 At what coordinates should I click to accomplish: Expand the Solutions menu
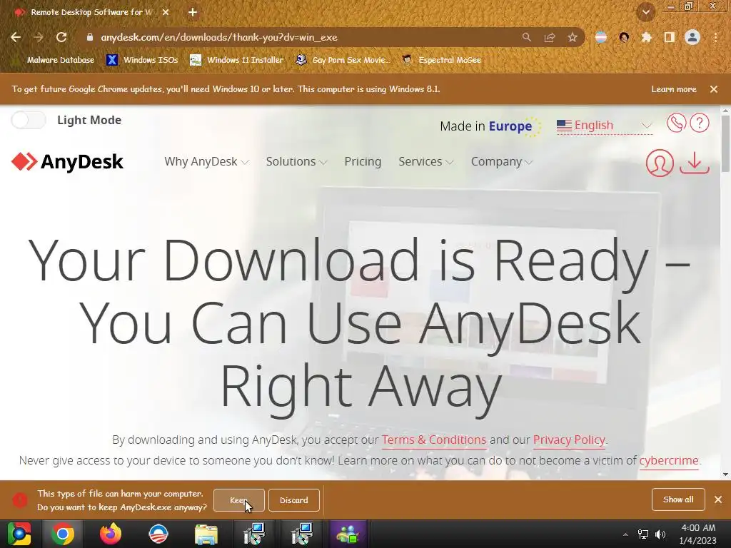(296, 162)
